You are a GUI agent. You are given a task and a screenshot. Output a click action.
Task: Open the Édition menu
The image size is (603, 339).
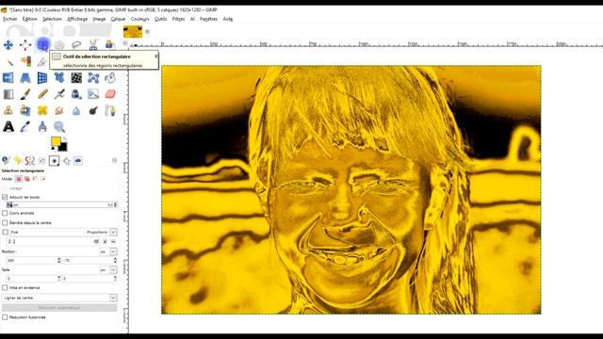point(29,19)
